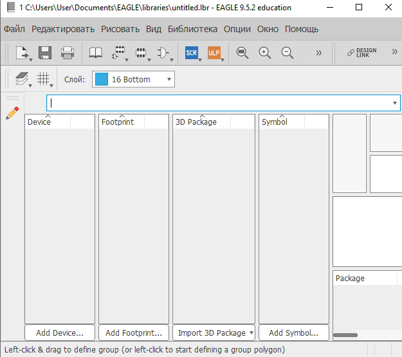Open the Рисовать menu
This screenshot has width=402, height=357.
coord(120,29)
